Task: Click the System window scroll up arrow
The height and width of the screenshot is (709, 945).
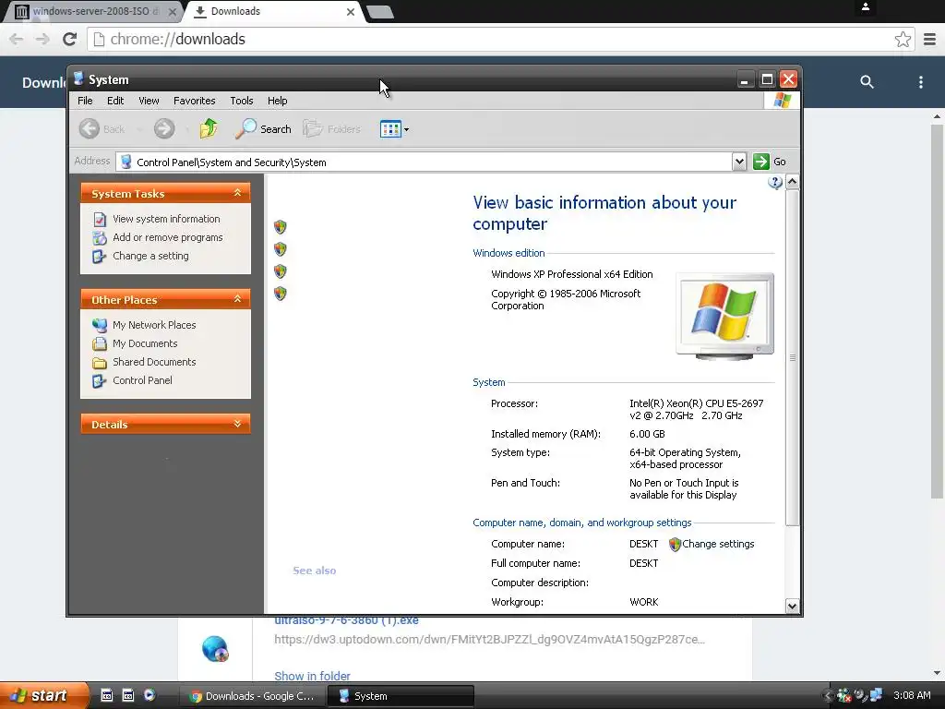Action: 793,181
